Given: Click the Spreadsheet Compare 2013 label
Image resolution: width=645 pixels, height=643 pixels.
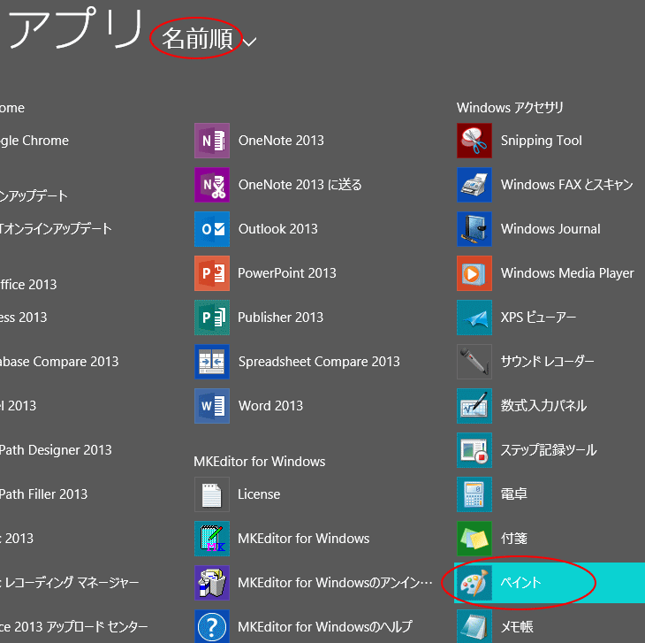Looking at the screenshot, I should coord(319,362).
